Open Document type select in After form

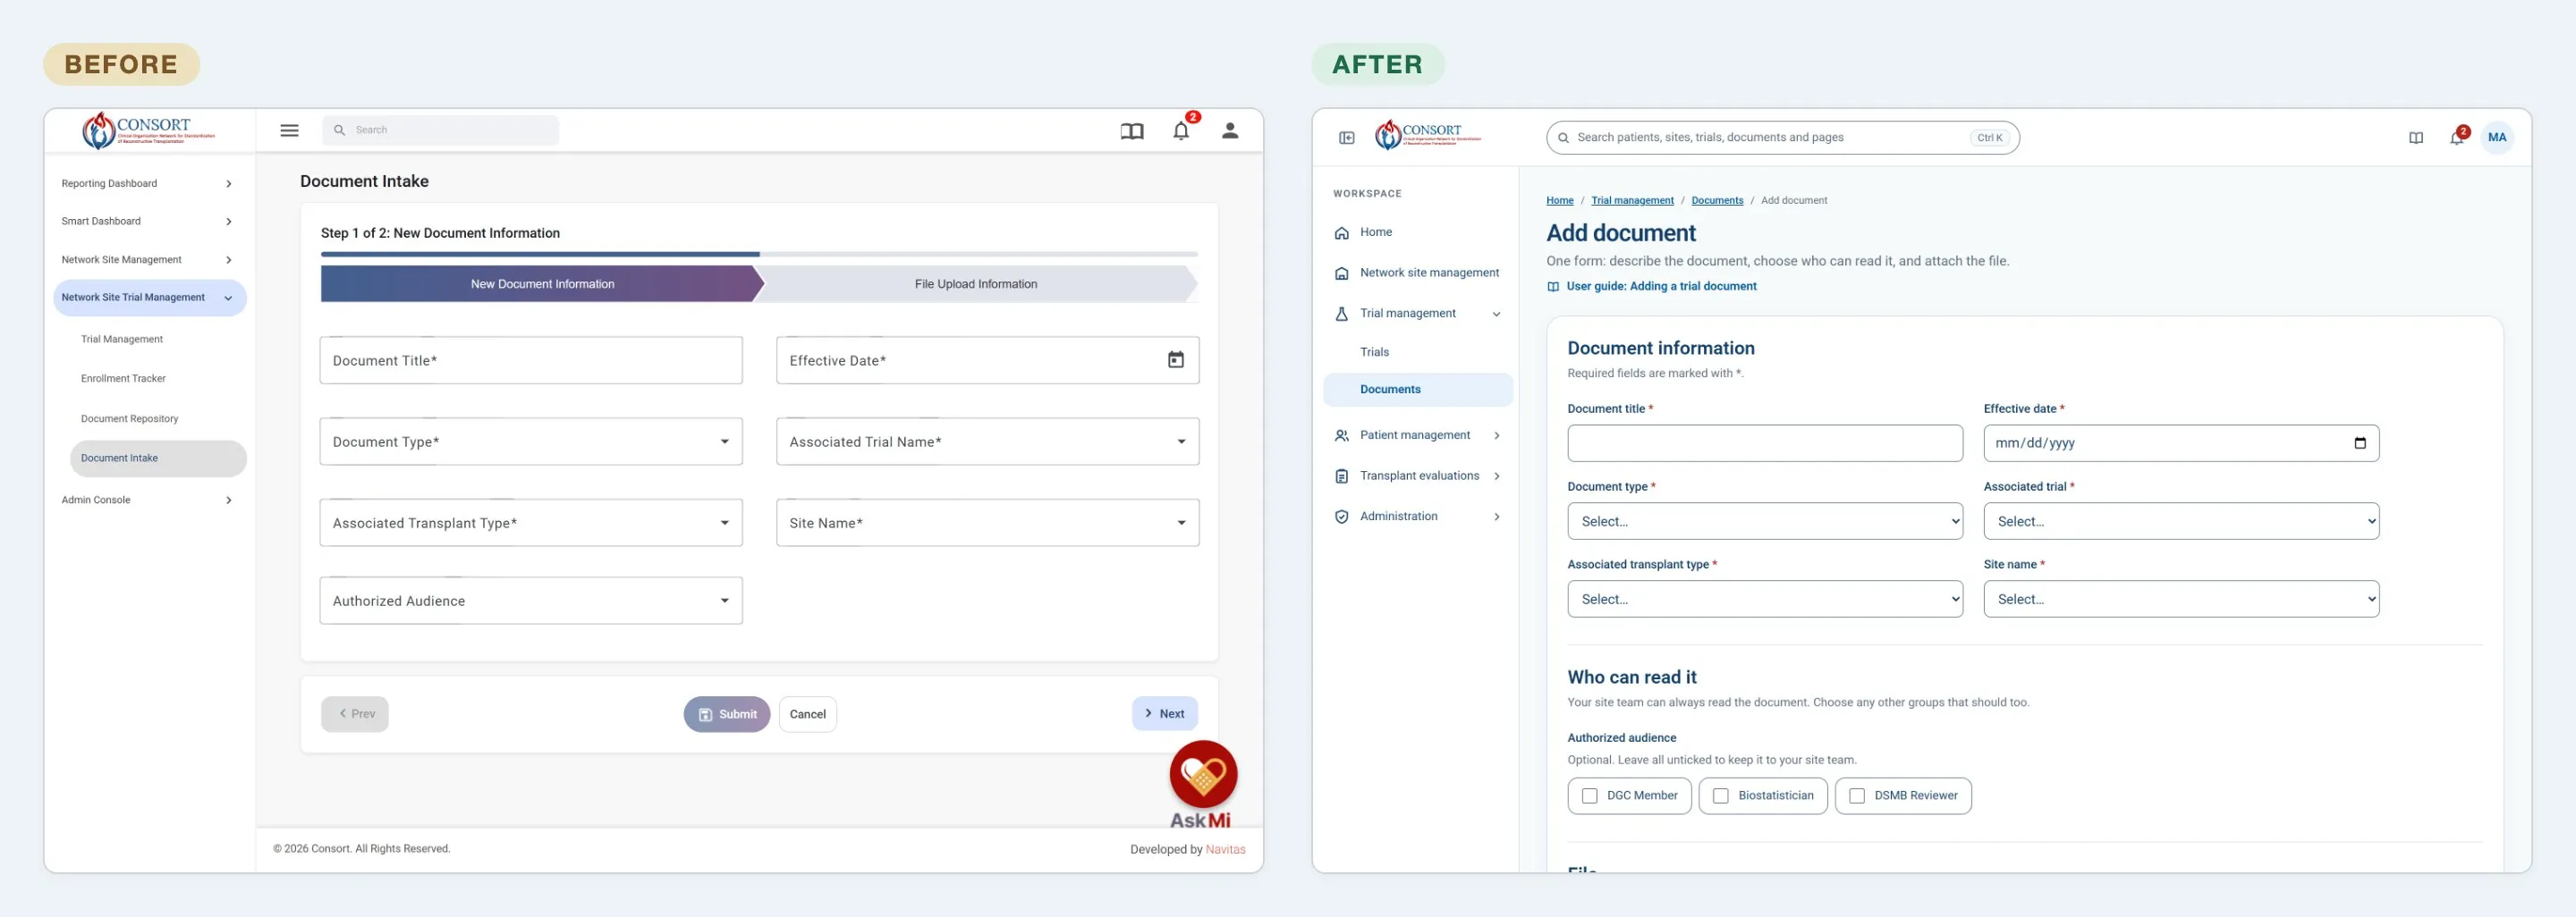coord(1765,521)
